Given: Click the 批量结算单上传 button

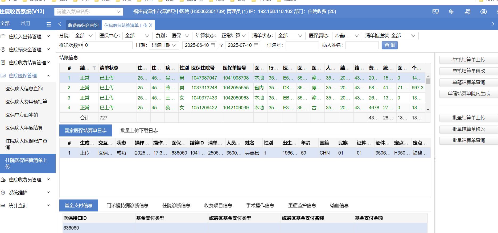Looking at the screenshot, I should tap(469, 118).
